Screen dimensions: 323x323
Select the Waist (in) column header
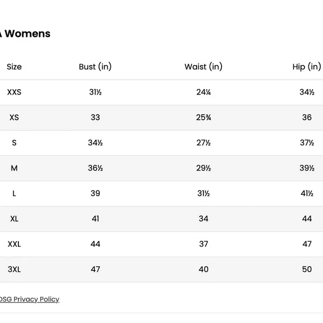coord(203,67)
